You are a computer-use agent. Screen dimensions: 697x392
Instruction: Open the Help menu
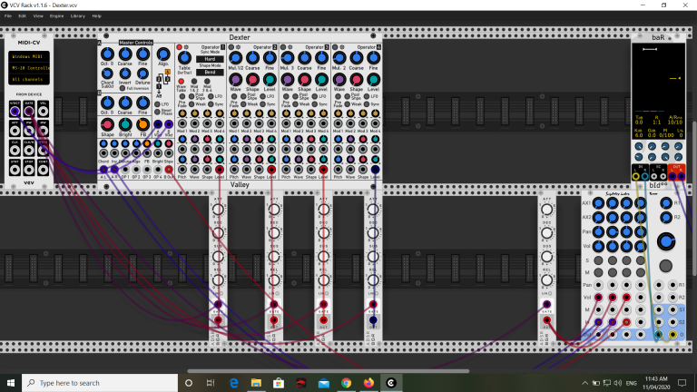(x=96, y=16)
